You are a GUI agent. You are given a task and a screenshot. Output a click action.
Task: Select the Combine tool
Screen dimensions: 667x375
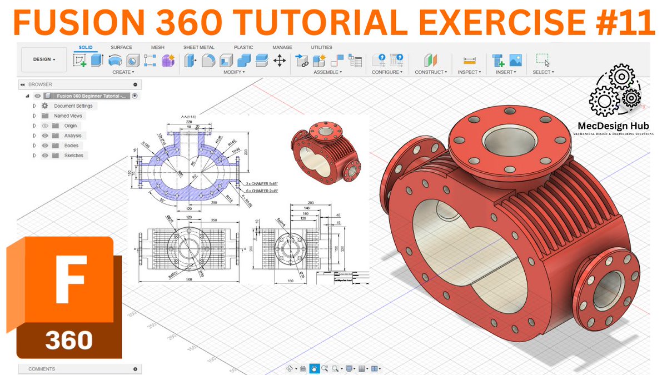click(x=244, y=60)
